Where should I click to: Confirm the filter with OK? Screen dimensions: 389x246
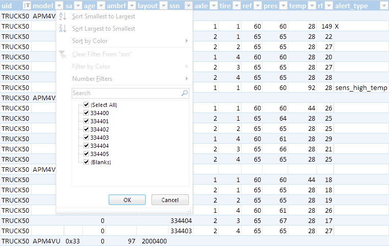127,200
